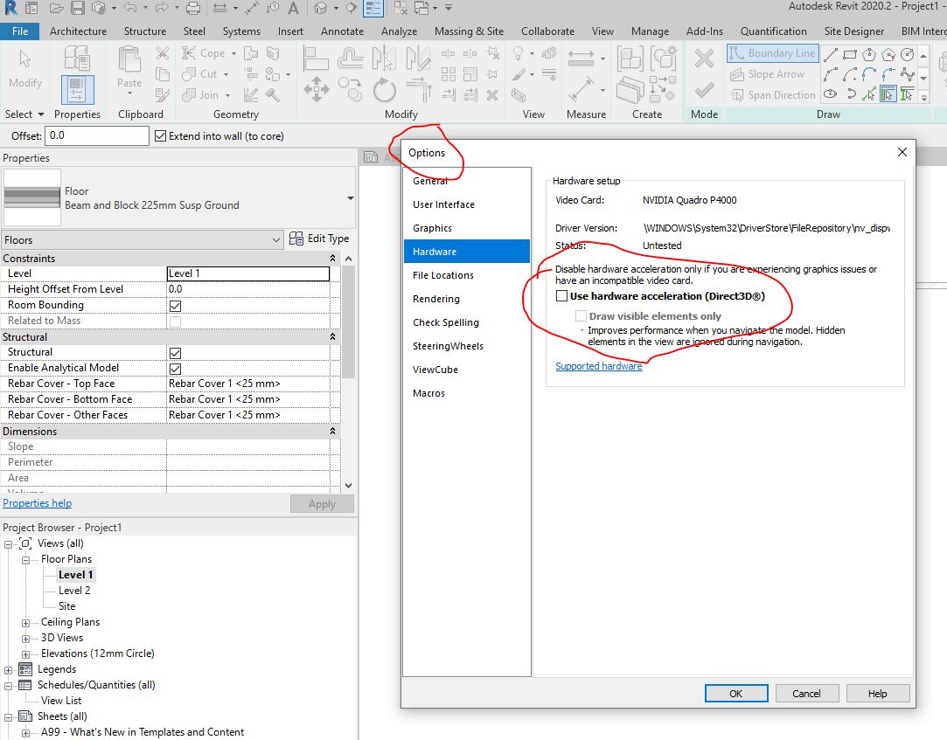
Task: Click the Move tool icon
Action: 317,90
